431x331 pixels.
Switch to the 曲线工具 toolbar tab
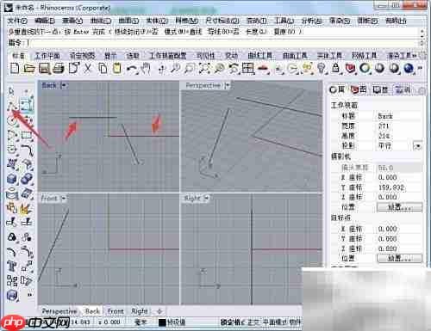coord(259,56)
